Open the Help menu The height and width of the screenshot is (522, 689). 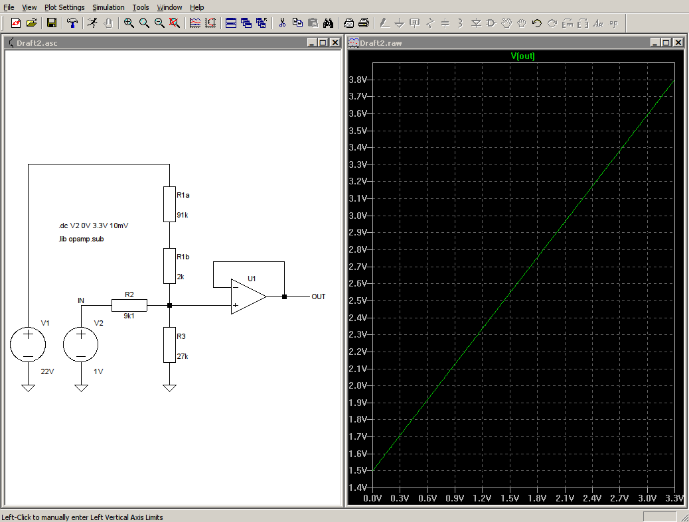coord(197,7)
